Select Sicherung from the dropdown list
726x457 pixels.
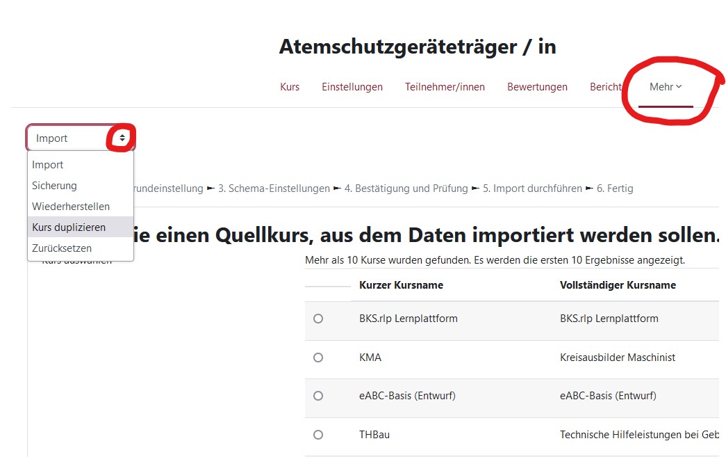(54, 186)
